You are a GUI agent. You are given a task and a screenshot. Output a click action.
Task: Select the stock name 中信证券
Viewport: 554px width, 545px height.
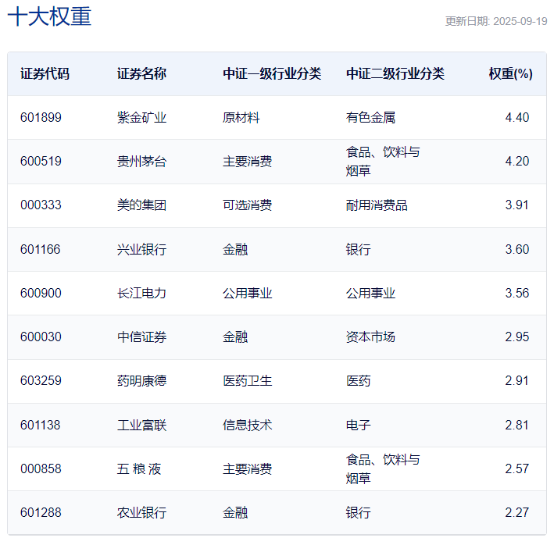[141, 337]
